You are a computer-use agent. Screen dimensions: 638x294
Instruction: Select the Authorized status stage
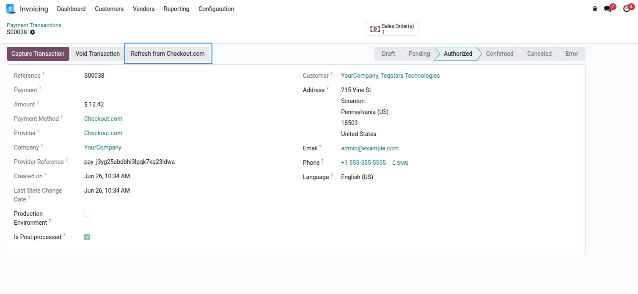pos(458,54)
